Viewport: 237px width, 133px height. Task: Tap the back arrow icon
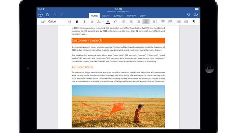point(40,15)
